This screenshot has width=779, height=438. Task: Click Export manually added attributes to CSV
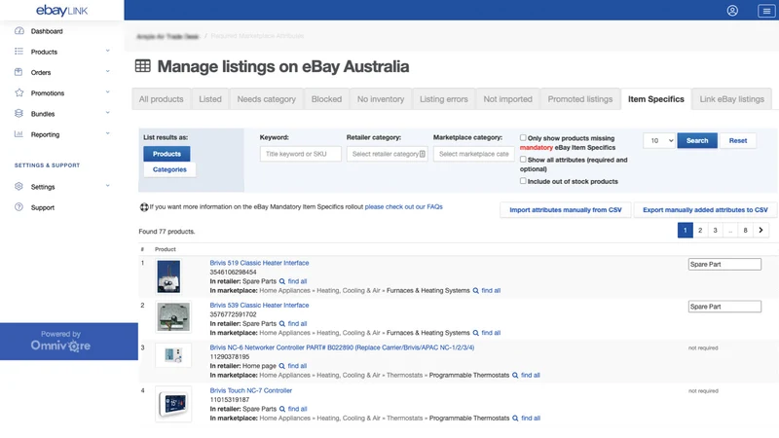pyautogui.click(x=705, y=210)
